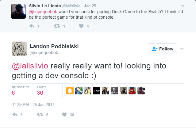Image resolution: width=196 pixels, height=128 pixels.
Task: Expand options chevron on Silvio's tweet
Action: tap(183, 5)
